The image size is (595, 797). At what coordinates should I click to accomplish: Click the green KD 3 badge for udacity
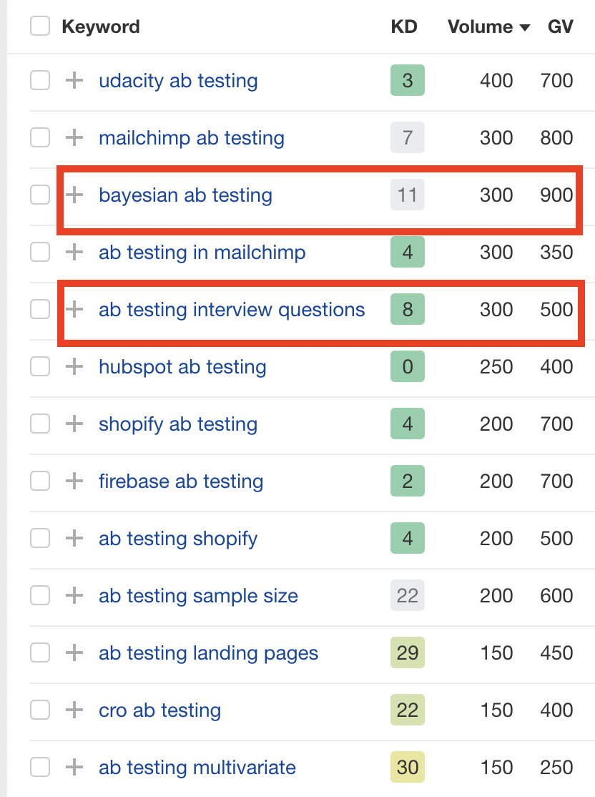tap(408, 80)
